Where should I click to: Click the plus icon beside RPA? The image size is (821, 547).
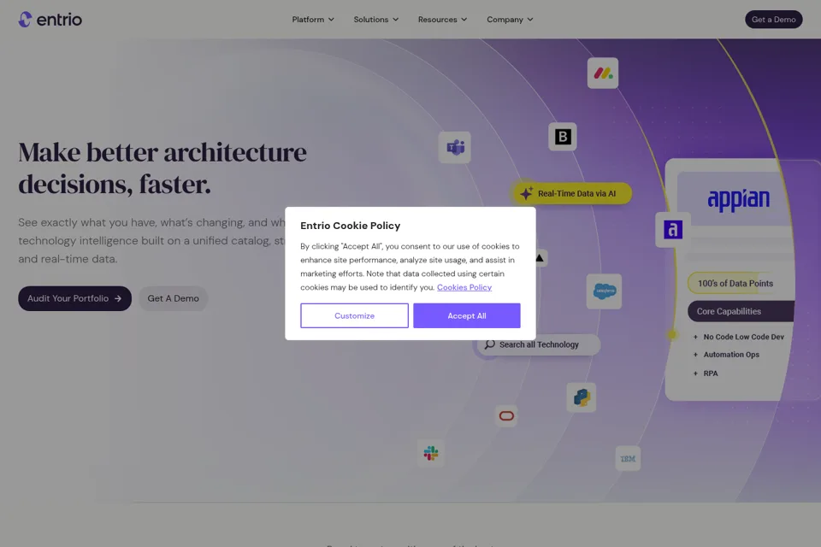click(x=695, y=373)
